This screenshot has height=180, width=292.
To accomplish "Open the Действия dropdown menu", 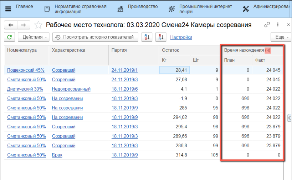I will click(35, 37).
